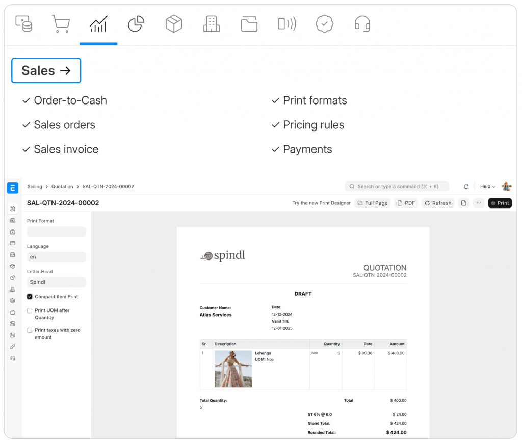
Task: Select the sales growth chart tab
Action: tap(98, 24)
